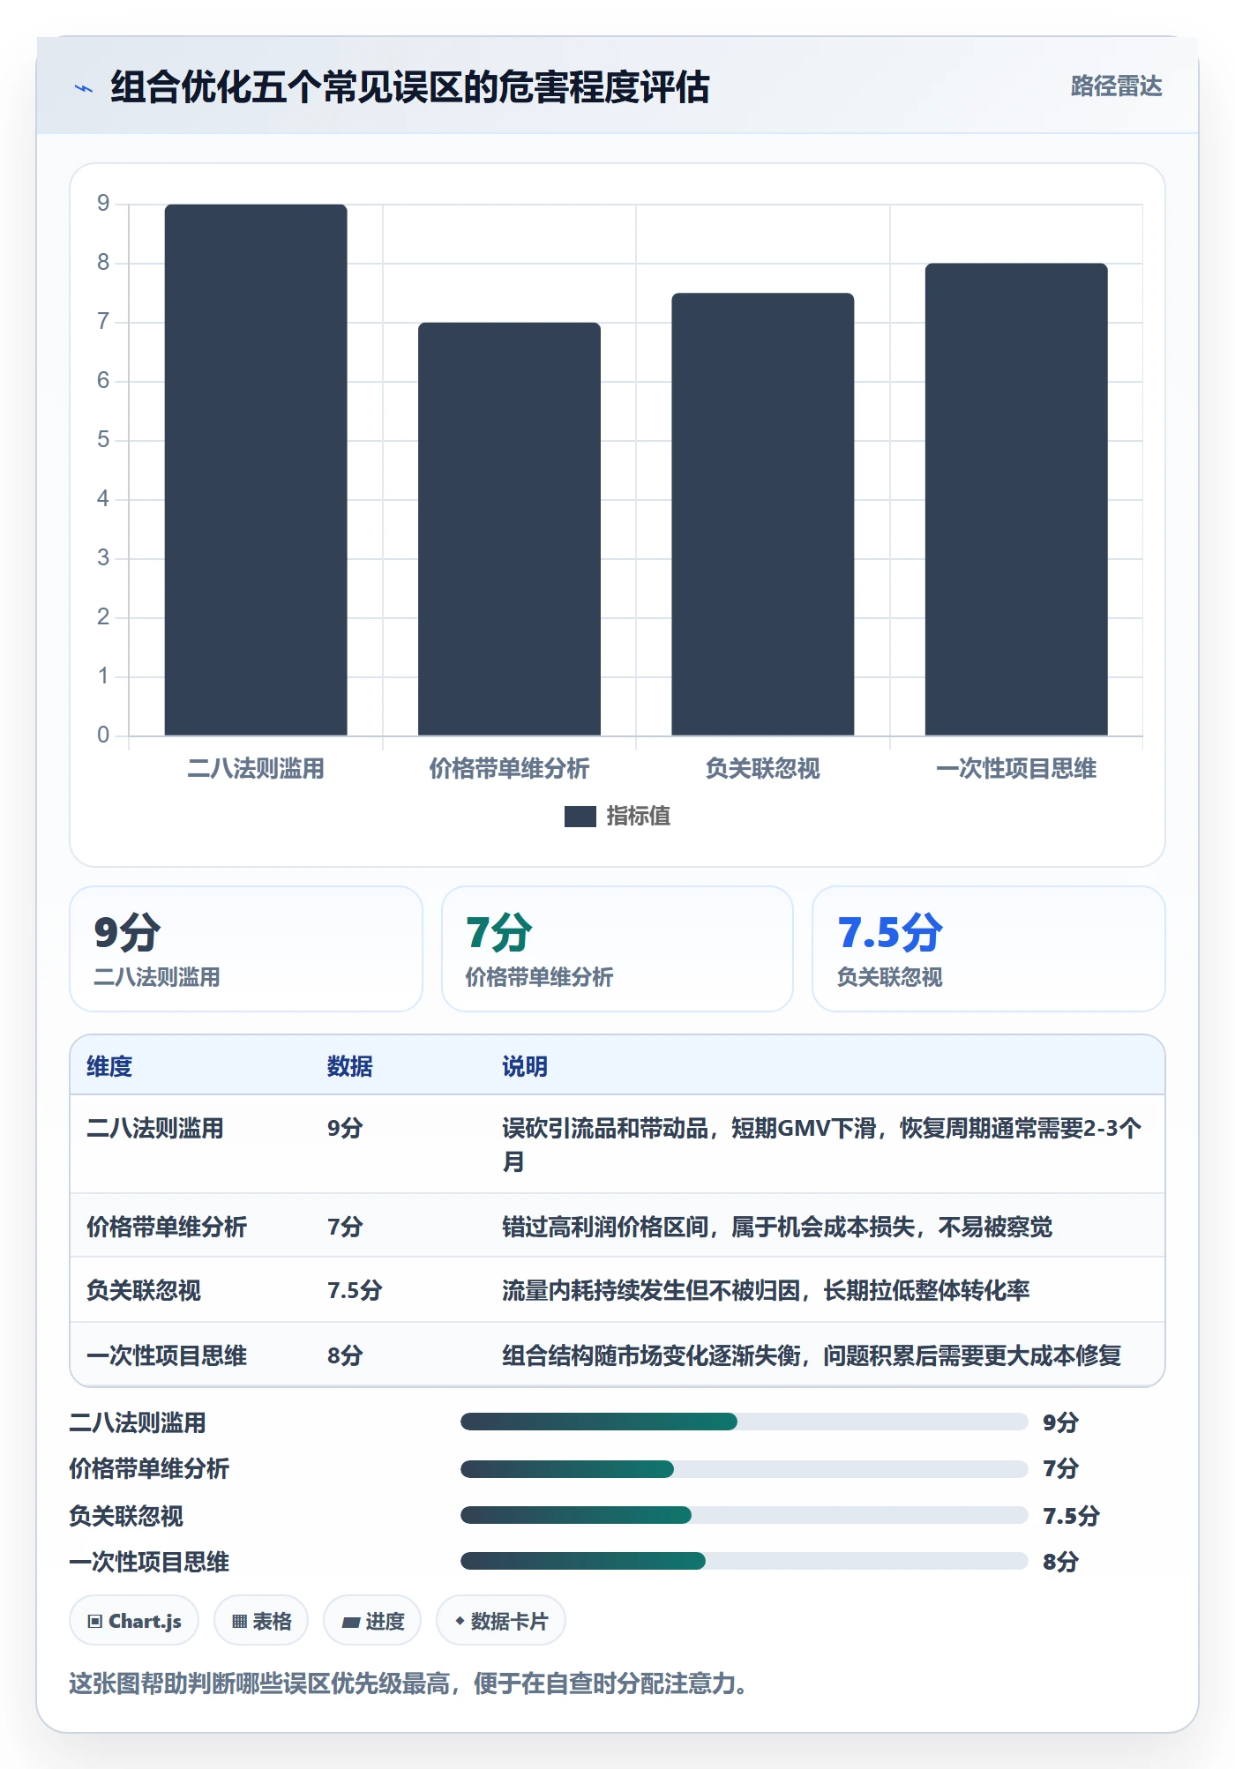Click the bar icon in 进度 chip
This screenshot has height=1769, width=1235.
coord(351,1622)
